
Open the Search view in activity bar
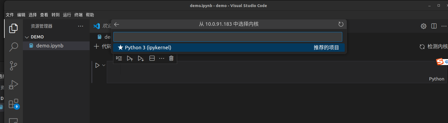(x=13, y=47)
